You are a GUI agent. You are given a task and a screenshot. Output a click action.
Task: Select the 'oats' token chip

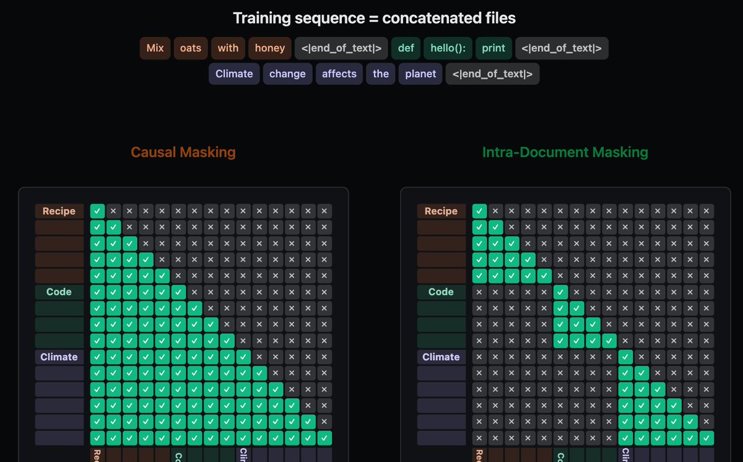[x=191, y=48]
